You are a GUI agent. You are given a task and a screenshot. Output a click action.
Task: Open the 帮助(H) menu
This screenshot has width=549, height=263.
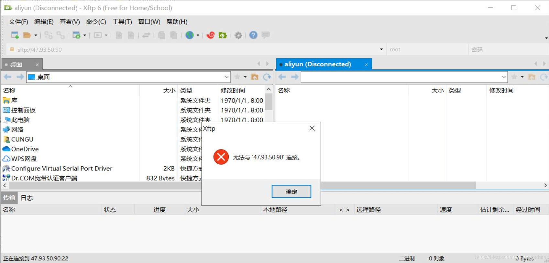pos(177,22)
